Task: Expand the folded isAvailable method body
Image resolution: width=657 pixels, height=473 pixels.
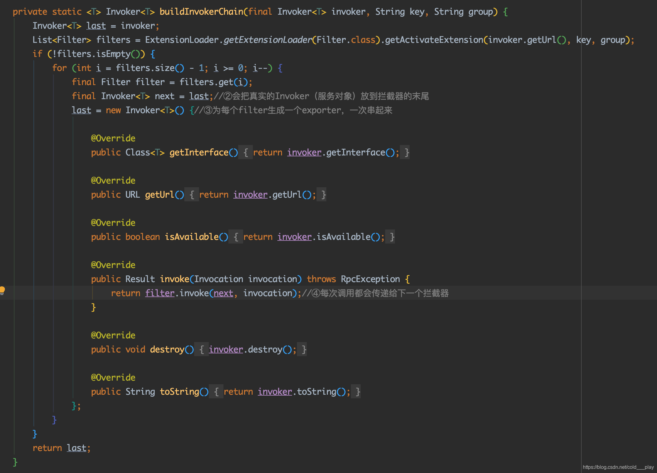Action: pos(236,237)
